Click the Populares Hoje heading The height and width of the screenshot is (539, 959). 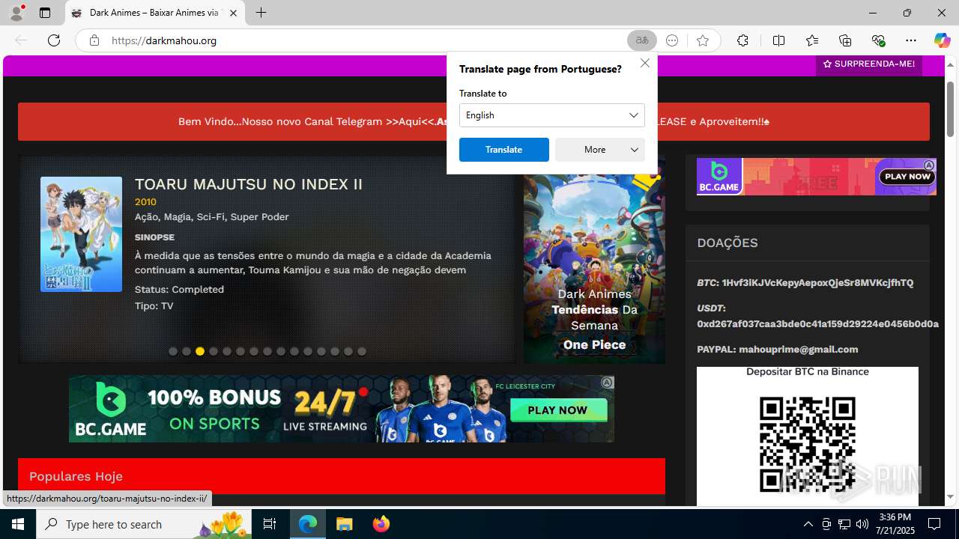(x=76, y=476)
